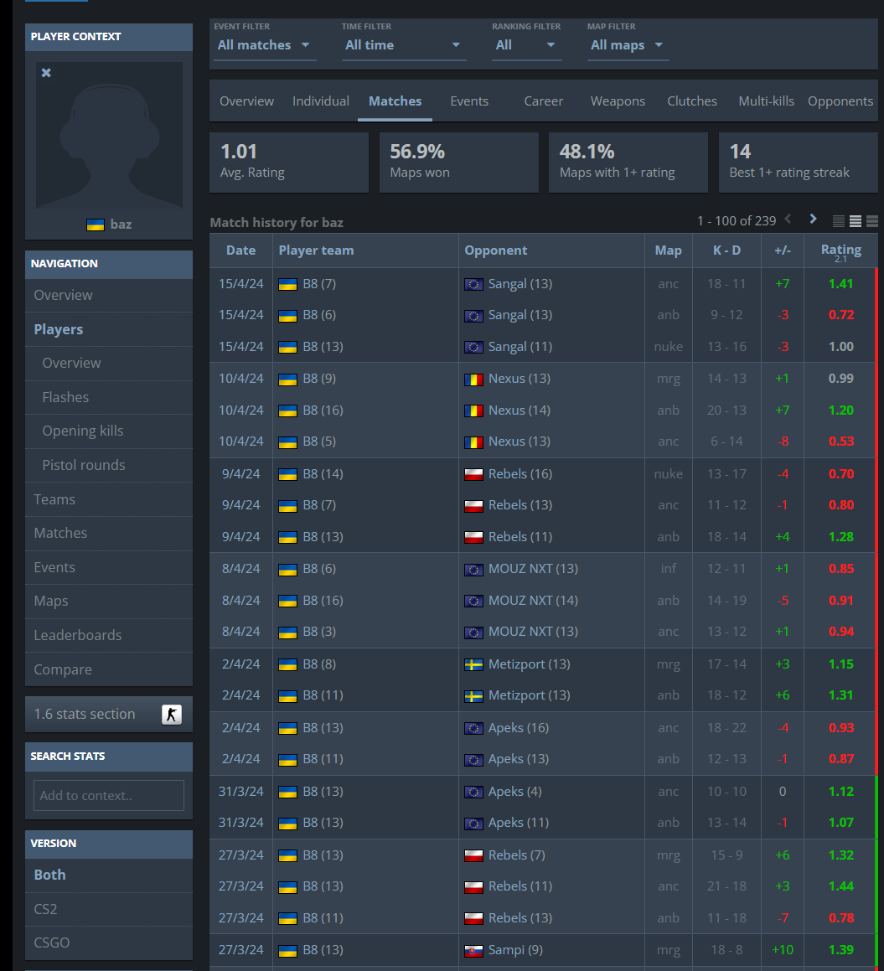Viewport: 884px width, 971px height.
Task: Click the 0.53 rating value
Action: (840, 442)
